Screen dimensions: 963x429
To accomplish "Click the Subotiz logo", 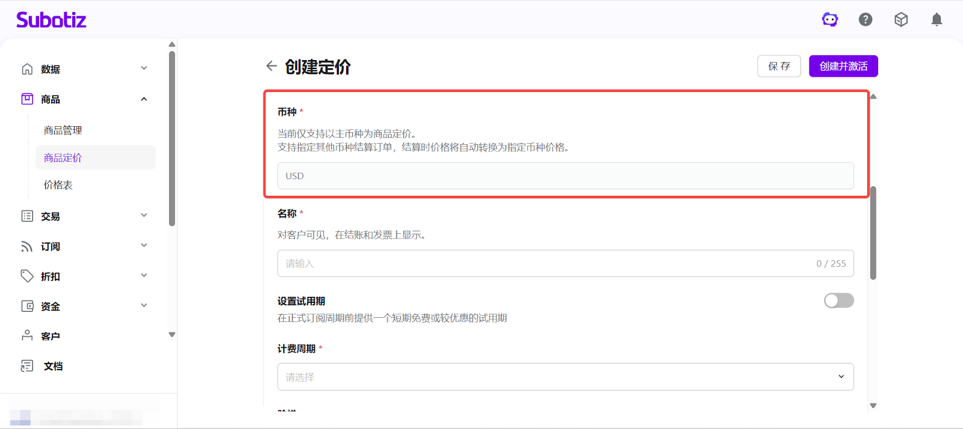I will [x=51, y=20].
